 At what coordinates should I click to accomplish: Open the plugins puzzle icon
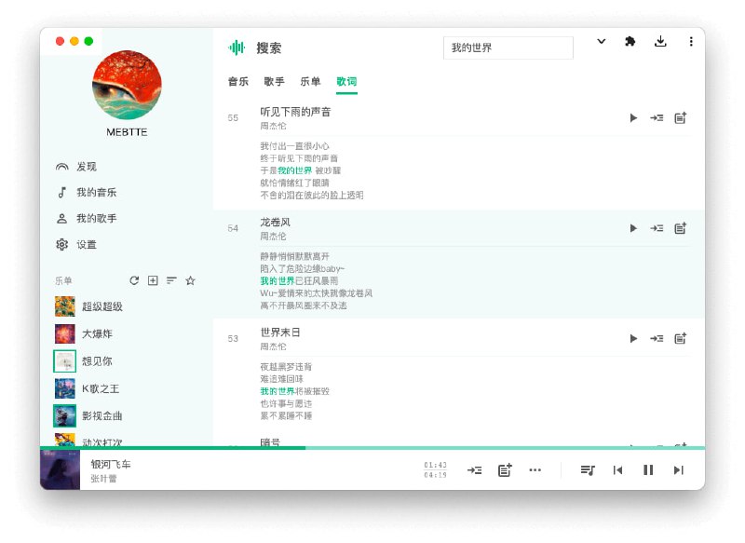point(630,42)
